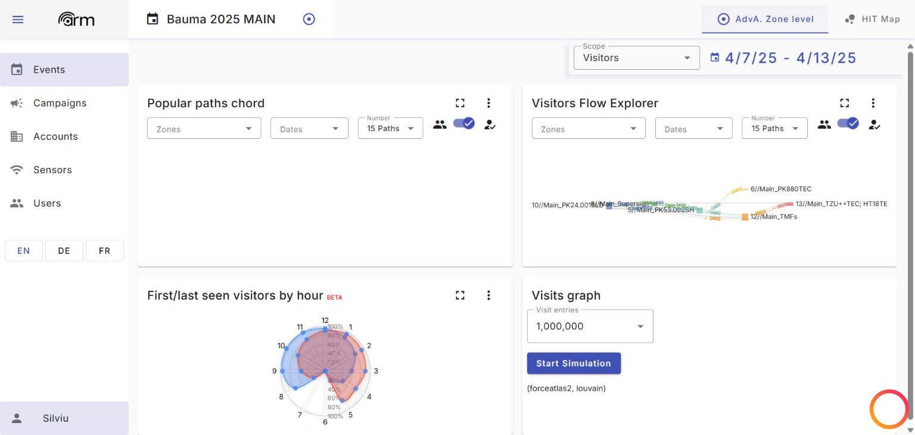Click the target icon after Bauma 2025 MAIN

tap(309, 19)
